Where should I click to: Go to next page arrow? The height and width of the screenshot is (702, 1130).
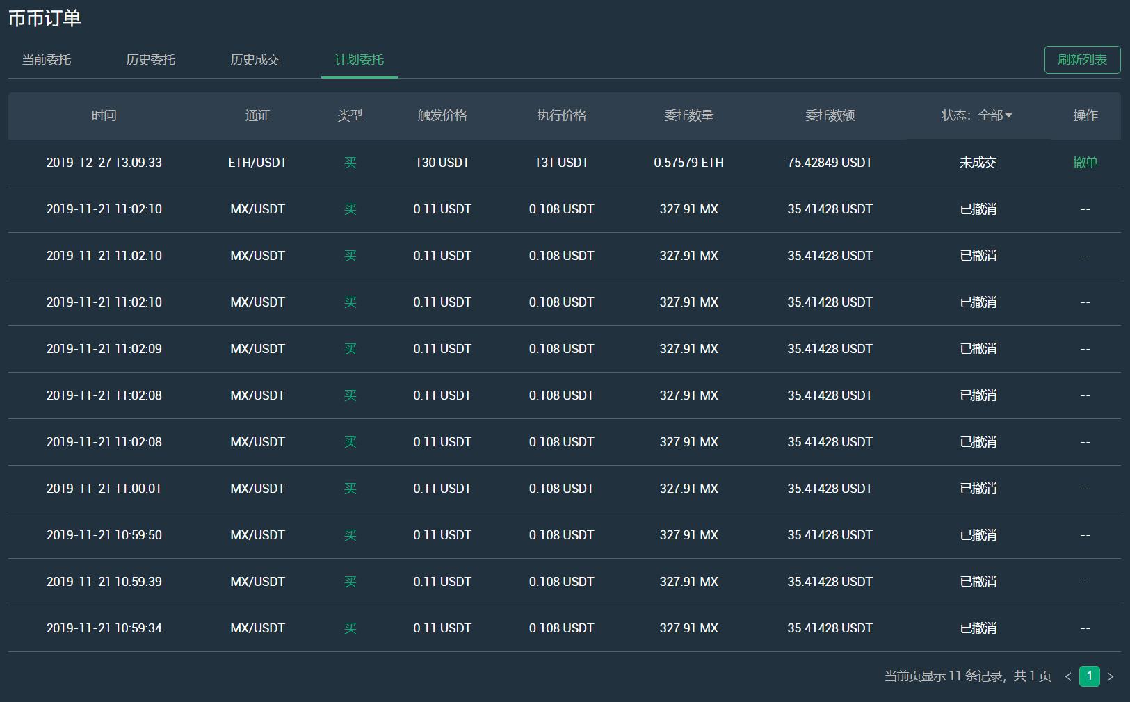click(x=1111, y=676)
